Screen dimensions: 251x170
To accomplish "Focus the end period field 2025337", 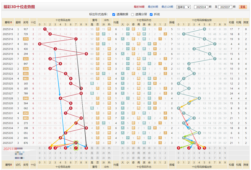I will pyautogui.click(x=225, y=7).
